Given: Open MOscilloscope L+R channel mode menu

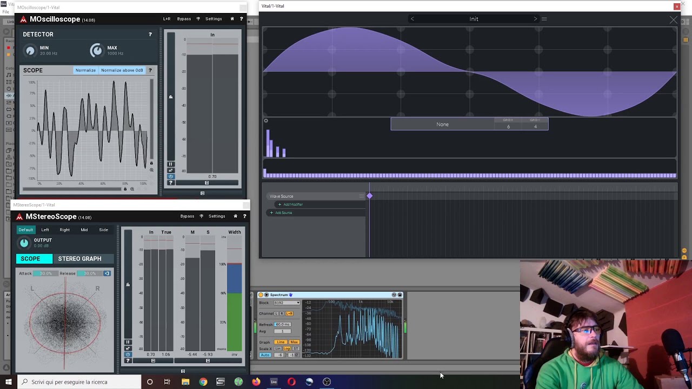Looking at the screenshot, I should (167, 19).
